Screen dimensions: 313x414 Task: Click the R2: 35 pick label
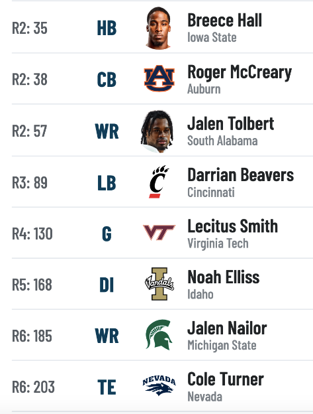(x=30, y=28)
